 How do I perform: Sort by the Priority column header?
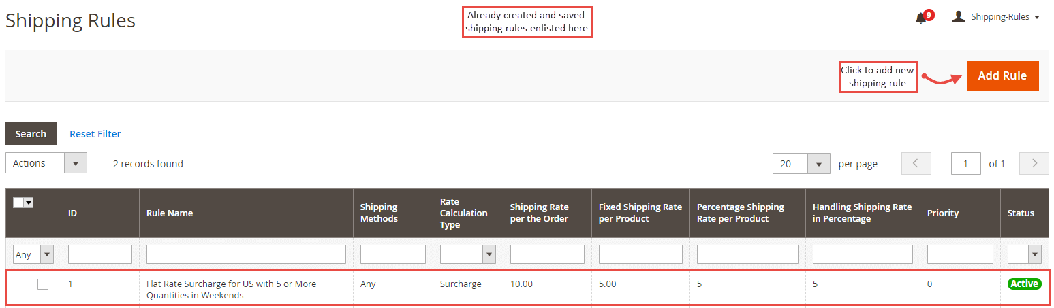point(943,213)
